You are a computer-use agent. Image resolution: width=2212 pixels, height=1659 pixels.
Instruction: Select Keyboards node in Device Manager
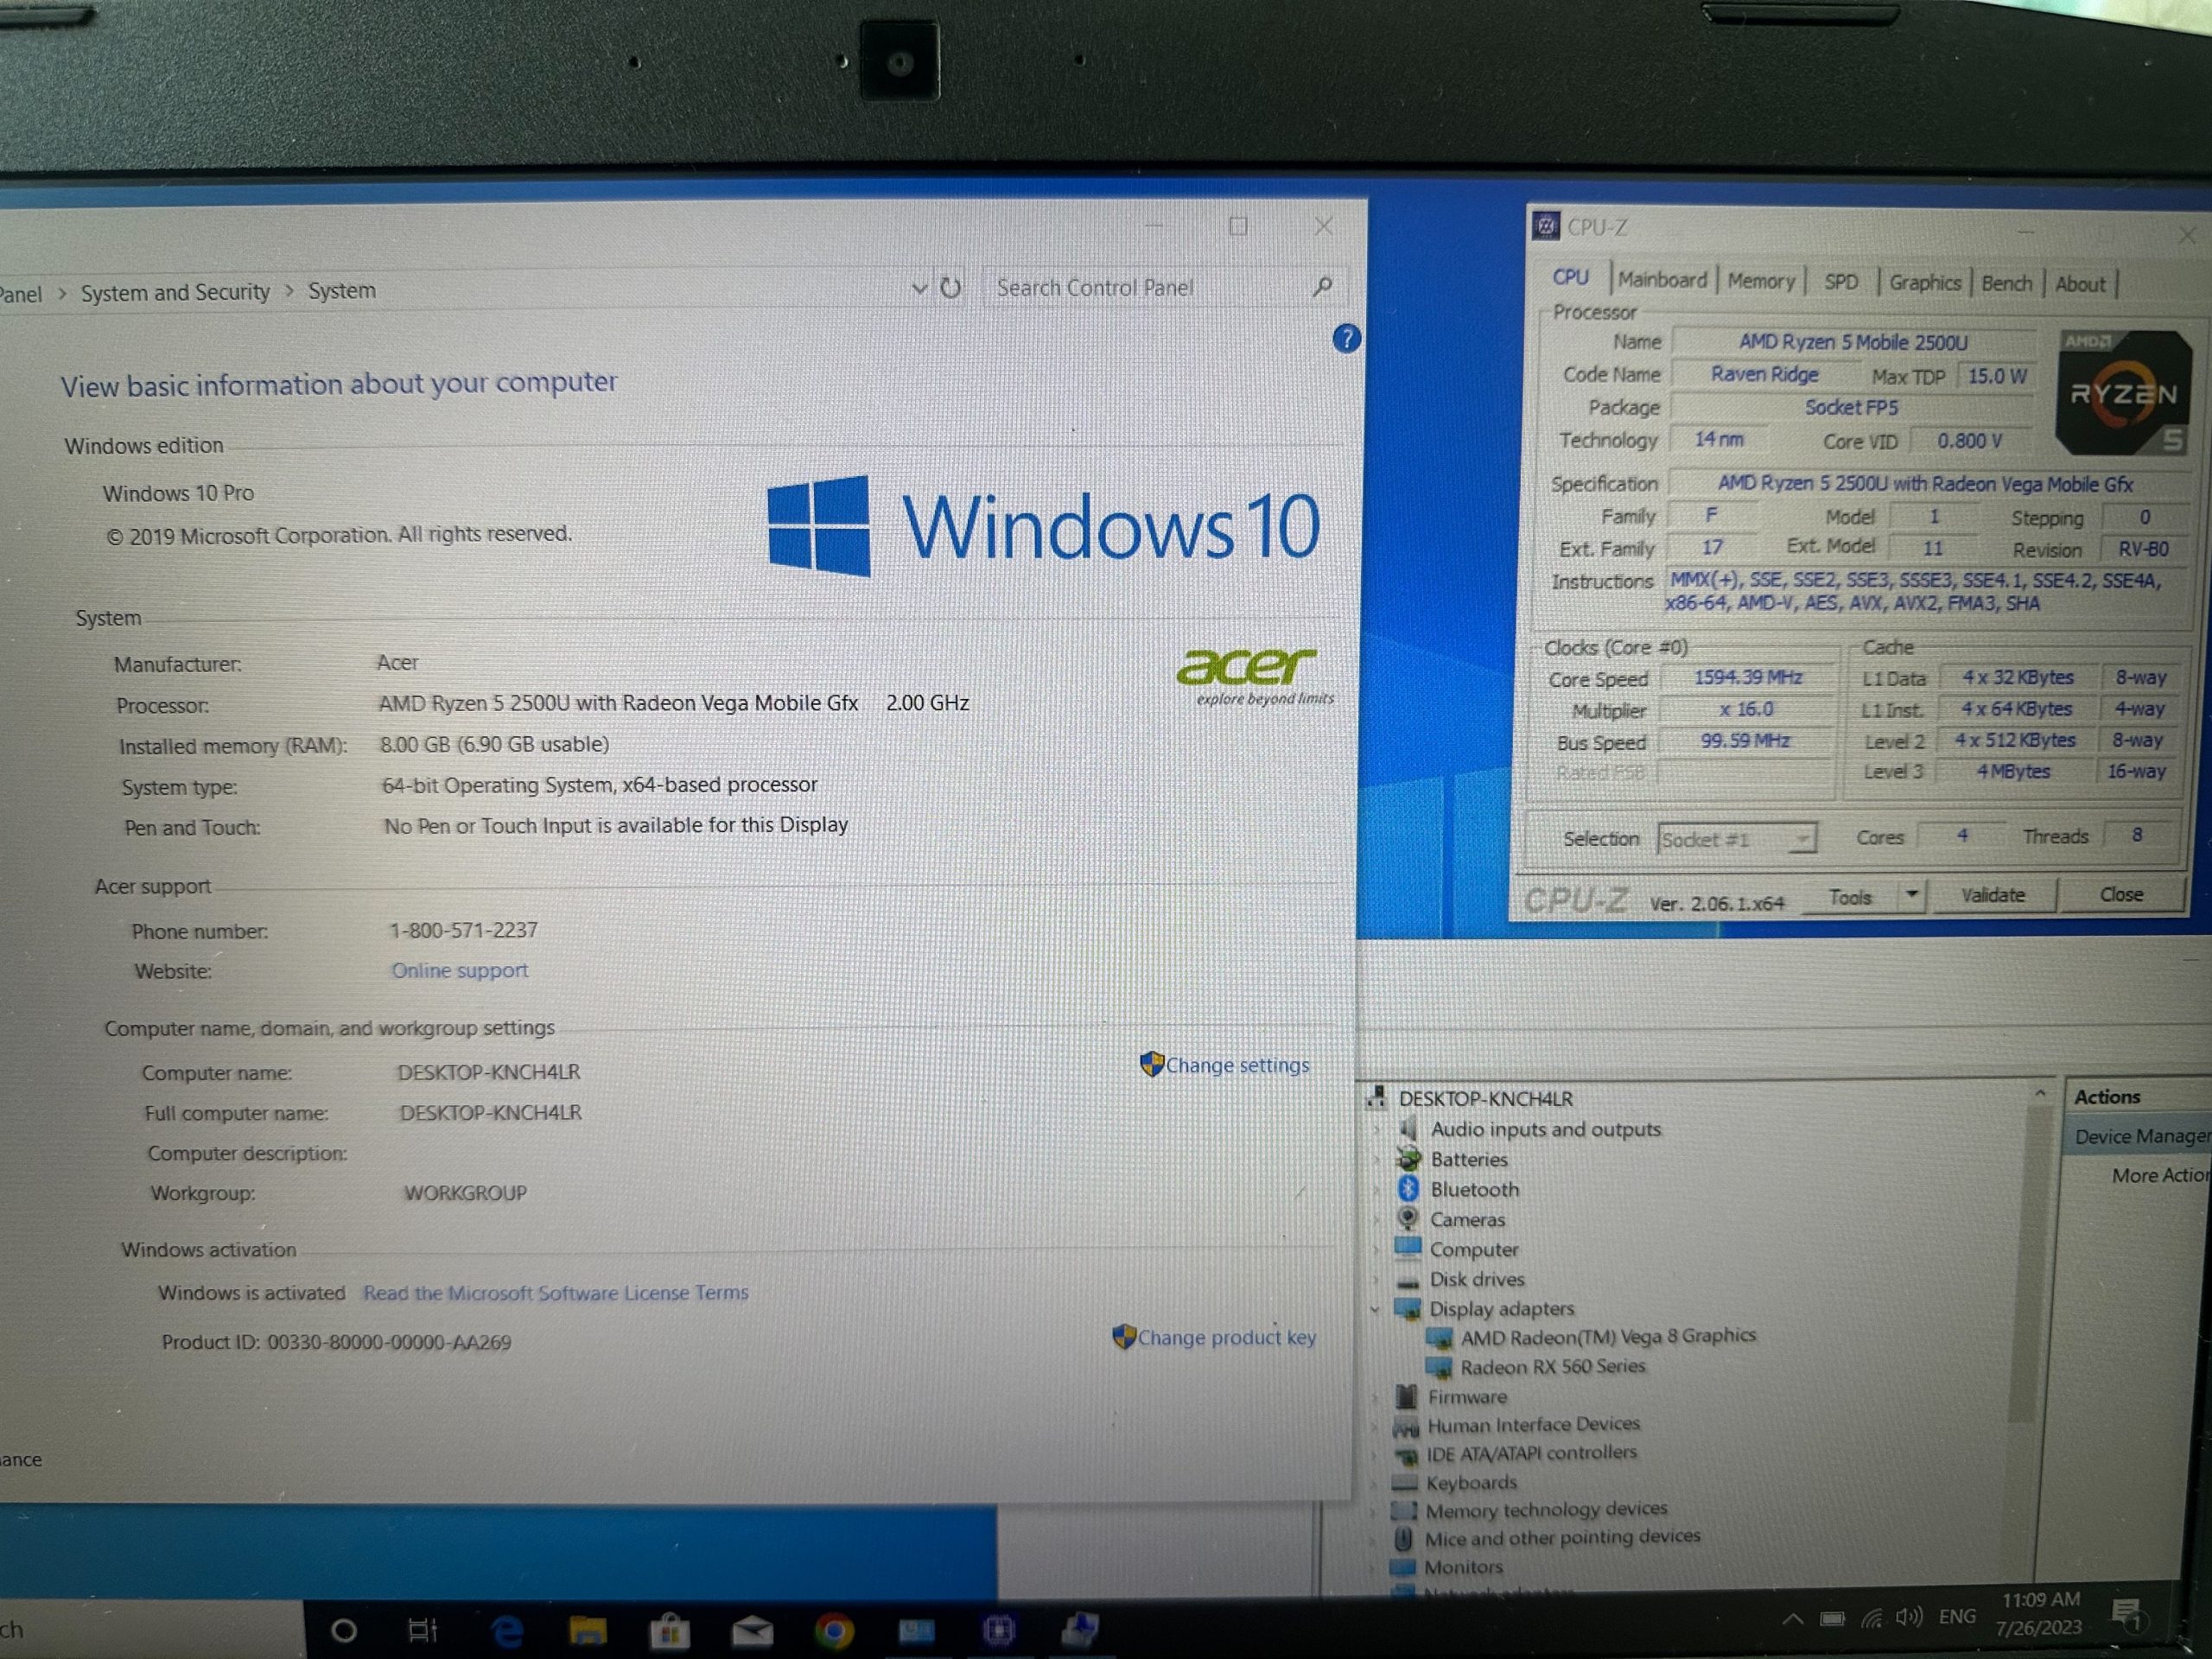point(1471,1483)
